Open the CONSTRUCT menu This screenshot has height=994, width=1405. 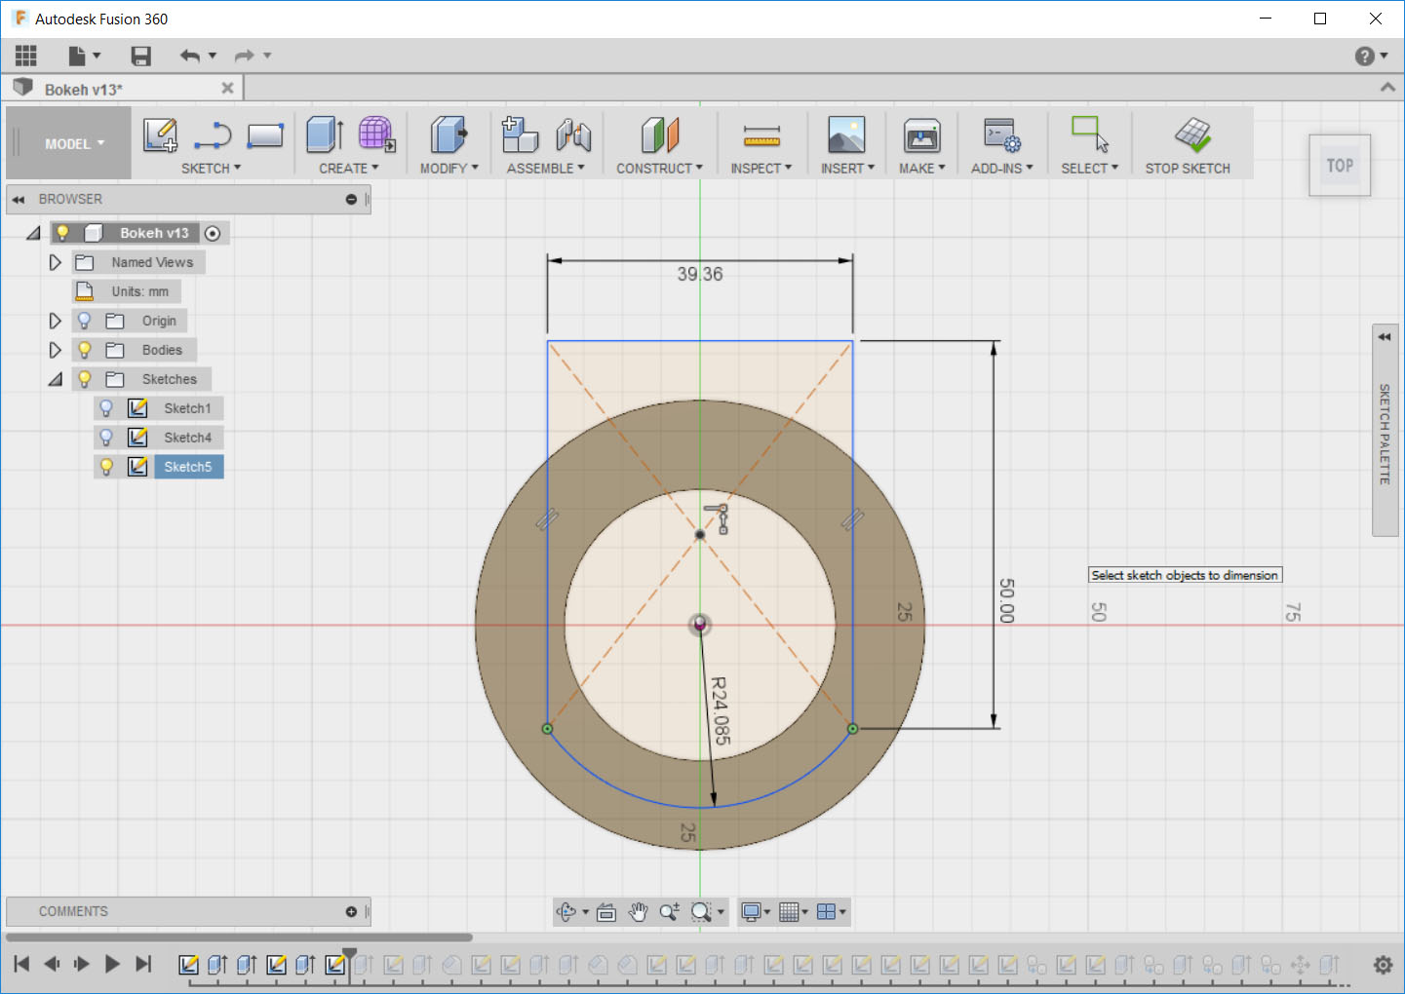click(659, 169)
